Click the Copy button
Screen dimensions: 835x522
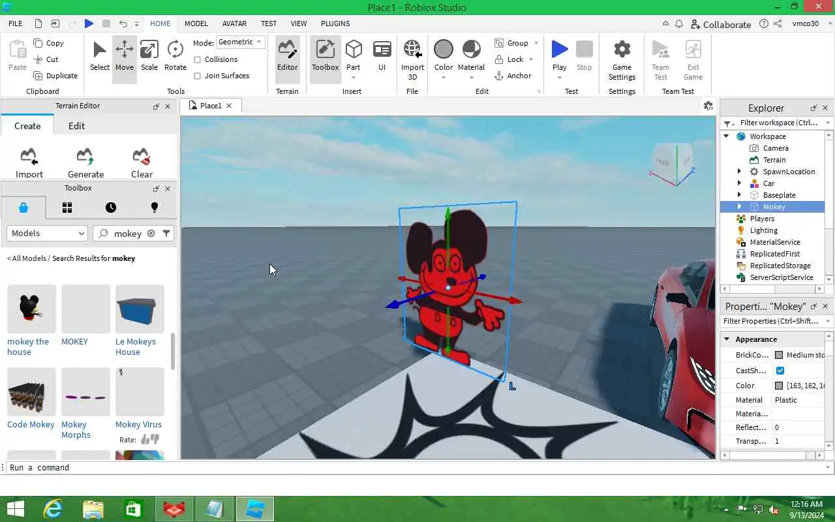[x=48, y=43]
